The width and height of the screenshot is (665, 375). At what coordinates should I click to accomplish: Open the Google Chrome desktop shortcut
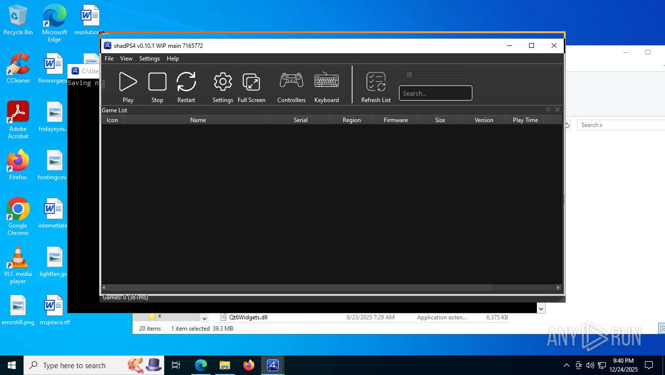tap(18, 216)
